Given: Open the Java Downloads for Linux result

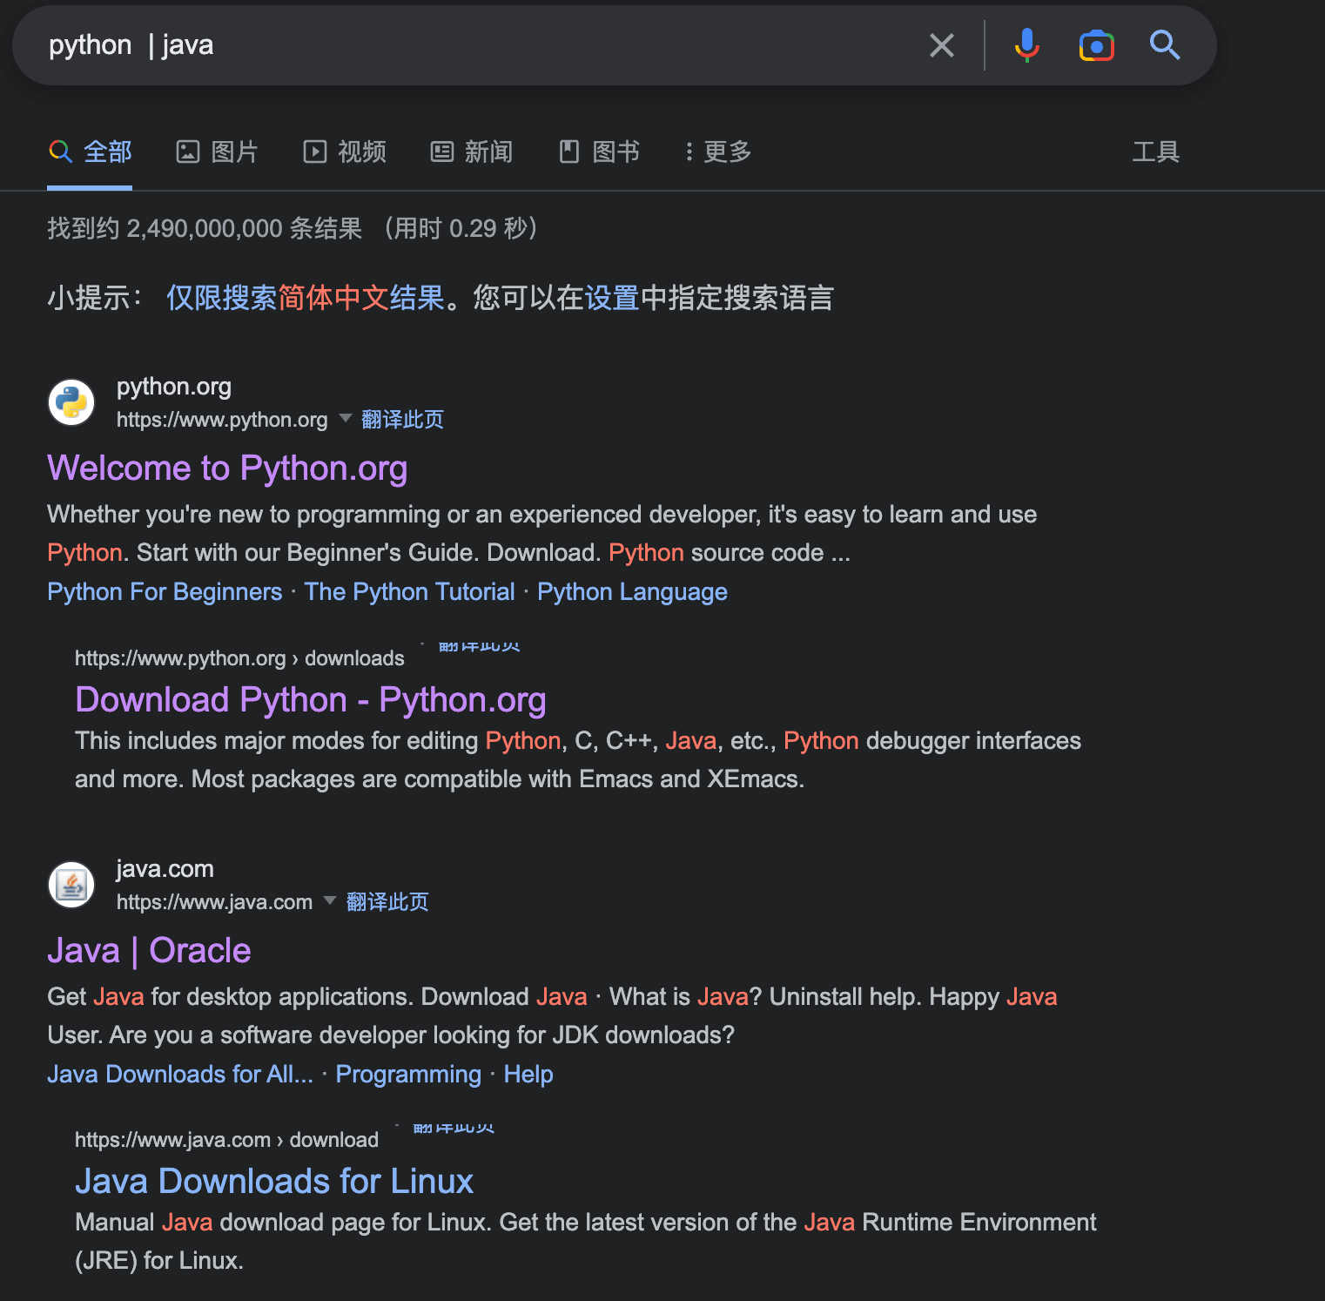Looking at the screenshot, I should (274, 1182).
